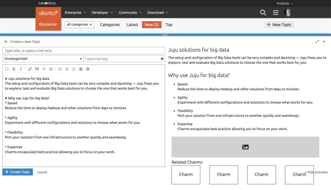Screen dimensions: 331x190
Task: Collapse the composer with the chevron
Action: click(x=324, y=42)
